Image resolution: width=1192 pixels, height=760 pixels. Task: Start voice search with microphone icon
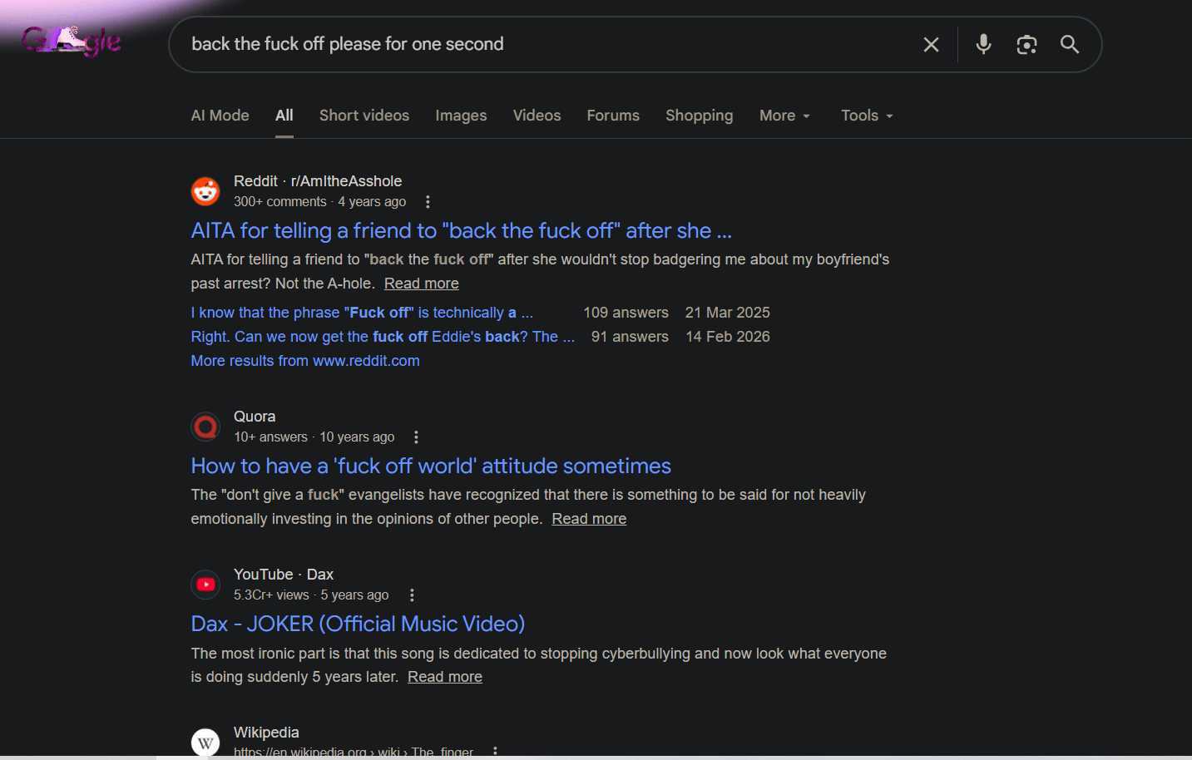coord(983,44)
